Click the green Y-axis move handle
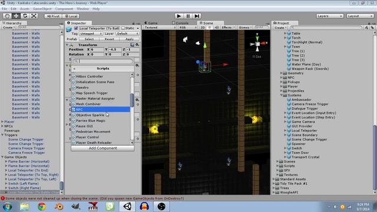 tap(205, 45)
